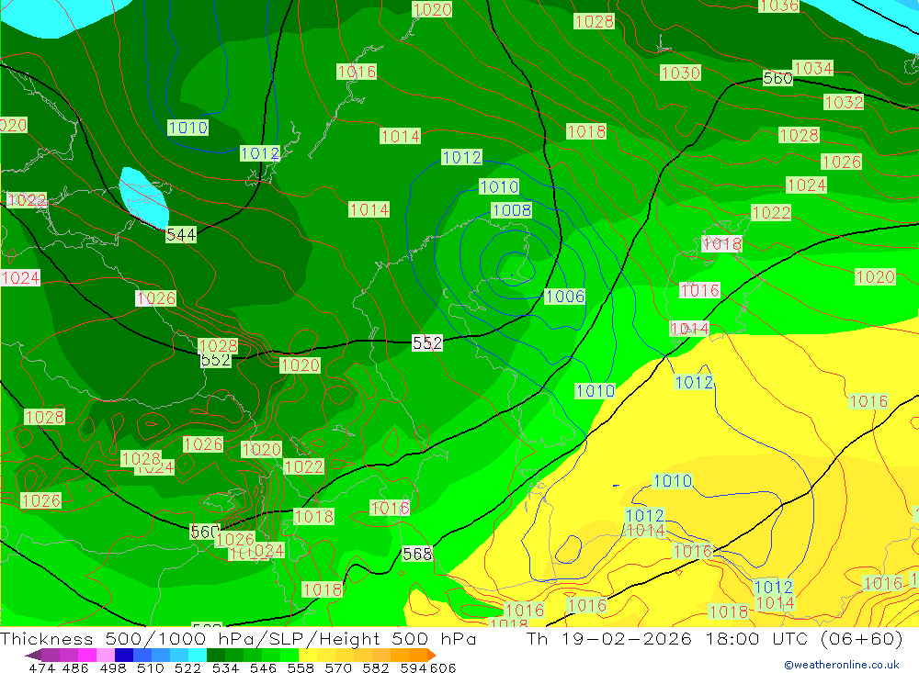Click the red 1032 pressure label
The height and width of the screenshot is (673, 919).
click(844, 103)
